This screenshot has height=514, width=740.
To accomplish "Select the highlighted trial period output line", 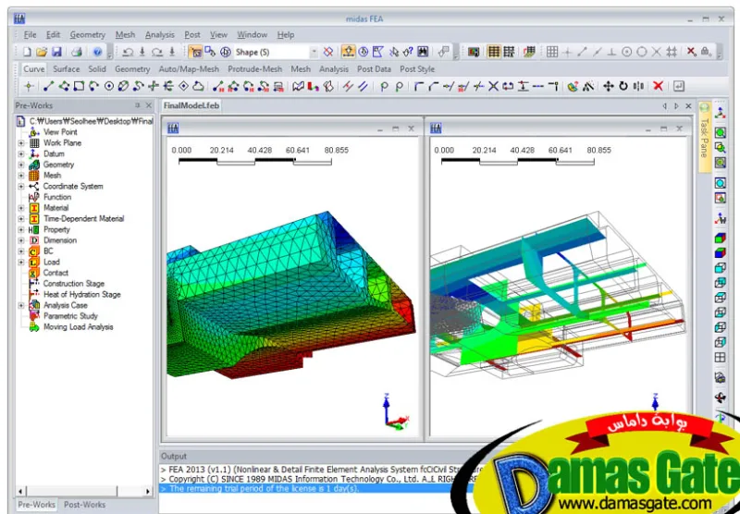I will [x=312, y=488].
